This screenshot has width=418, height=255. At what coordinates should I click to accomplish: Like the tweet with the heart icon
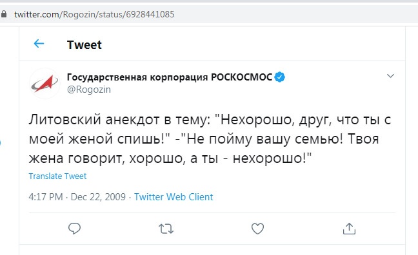(x=257, y=229)
